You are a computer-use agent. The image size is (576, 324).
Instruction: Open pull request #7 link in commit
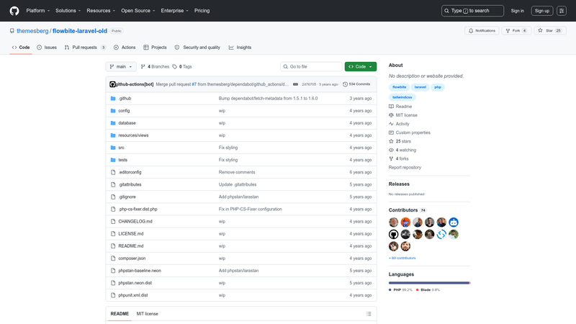point(194,84)
